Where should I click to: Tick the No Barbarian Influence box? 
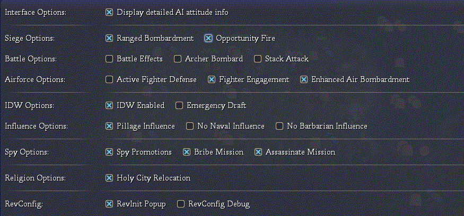(x=279, y=126)
